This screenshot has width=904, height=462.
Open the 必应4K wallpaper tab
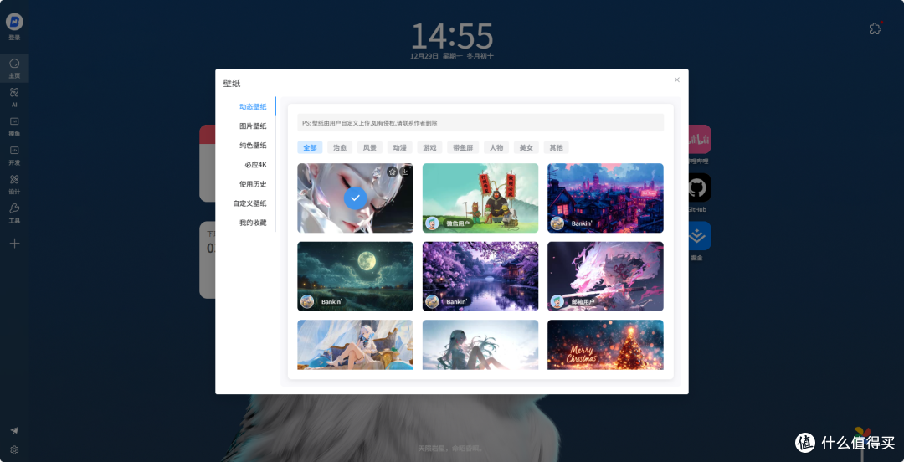coord(255,164)
